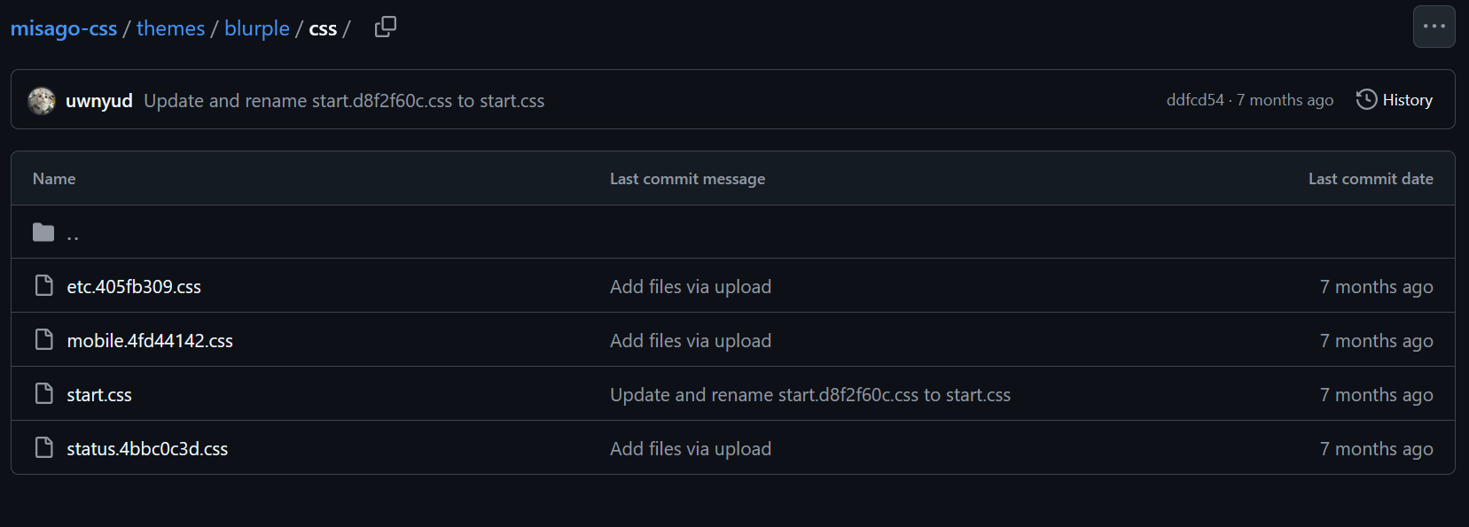Go up to the parent directory

tap(73, 233)
